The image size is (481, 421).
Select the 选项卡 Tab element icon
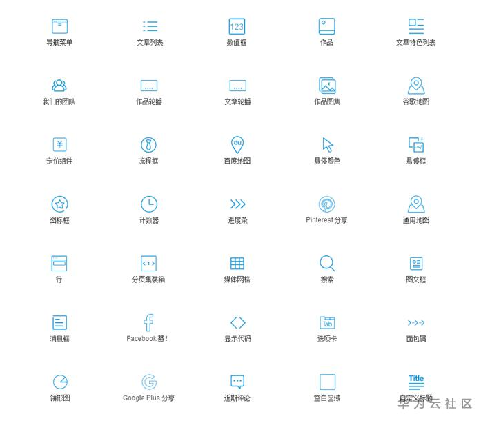tap(327, 323)
